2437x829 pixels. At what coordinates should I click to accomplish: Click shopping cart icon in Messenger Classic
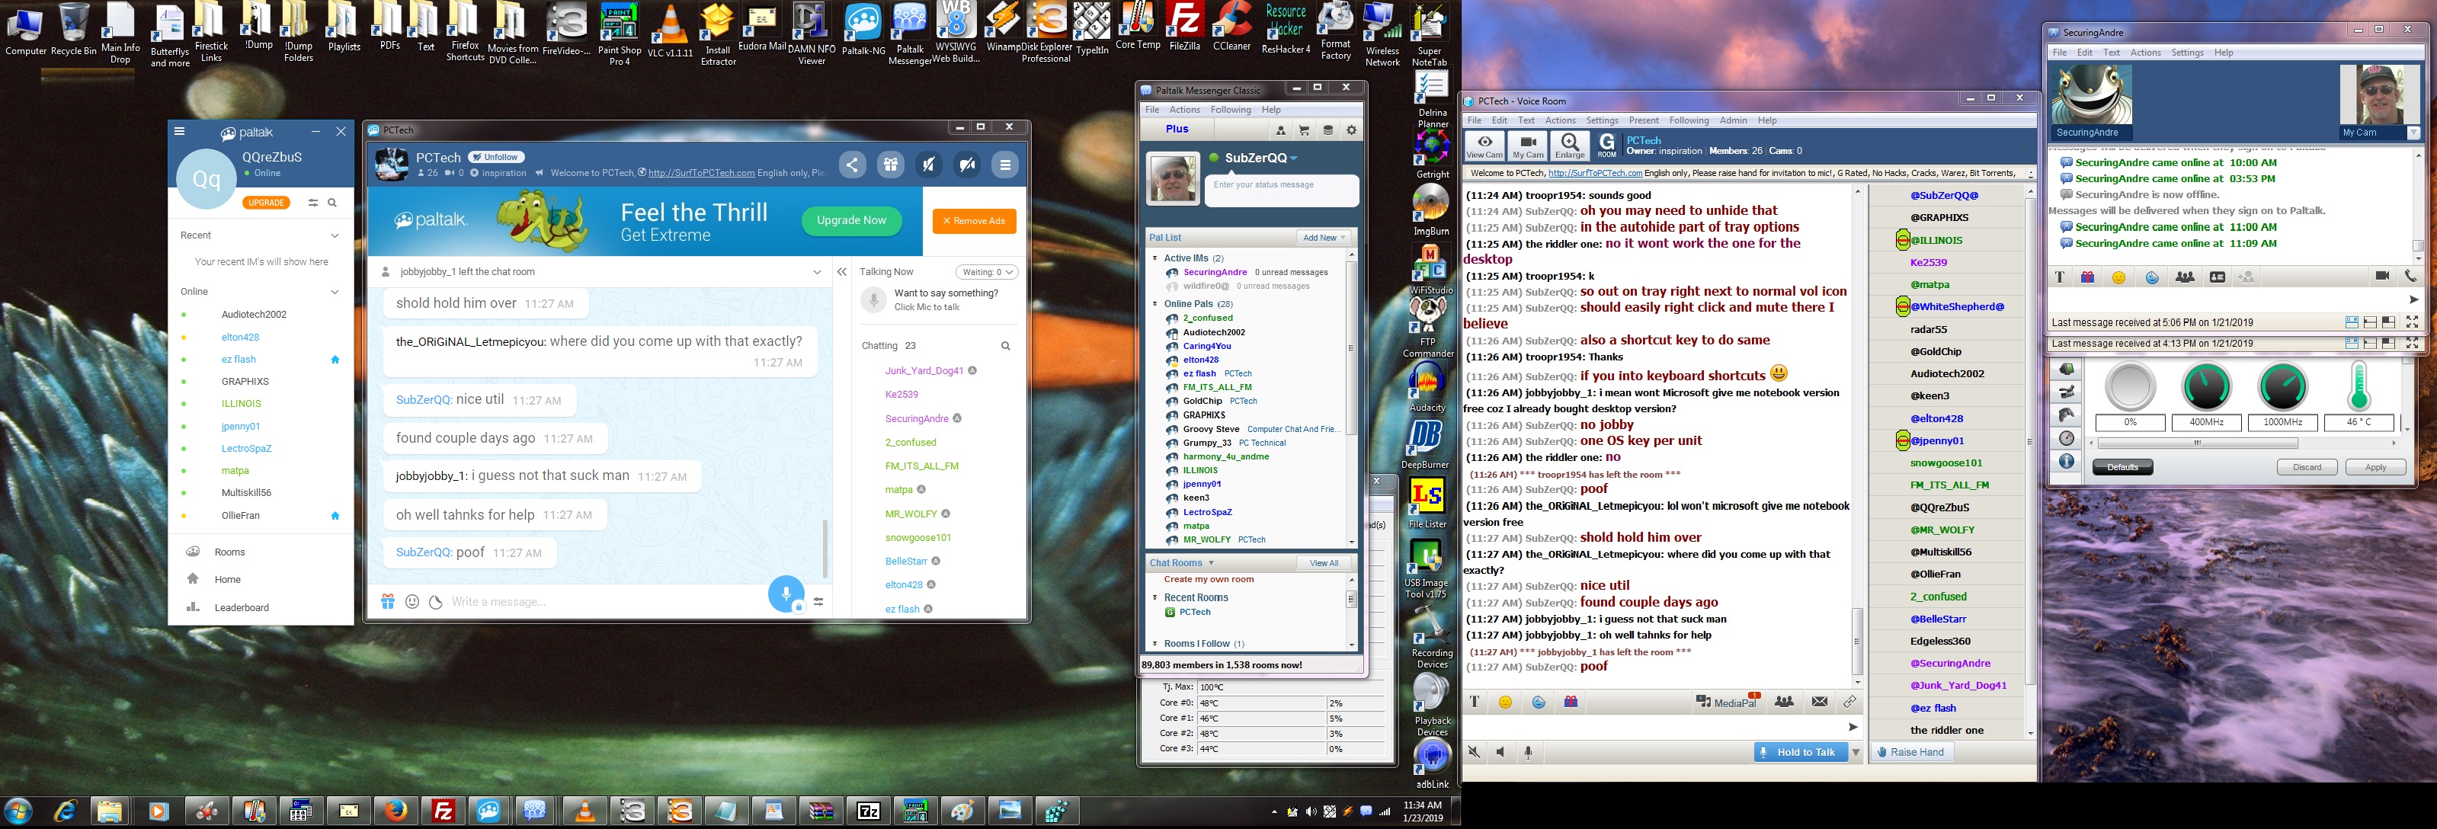pos(1304,130)
